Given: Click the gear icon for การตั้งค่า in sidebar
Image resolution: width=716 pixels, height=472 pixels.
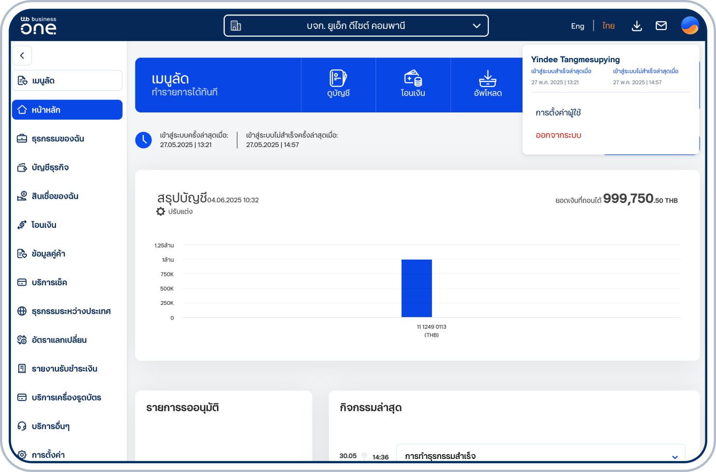Looking at the screenshot, I should [x=22, y=455].
